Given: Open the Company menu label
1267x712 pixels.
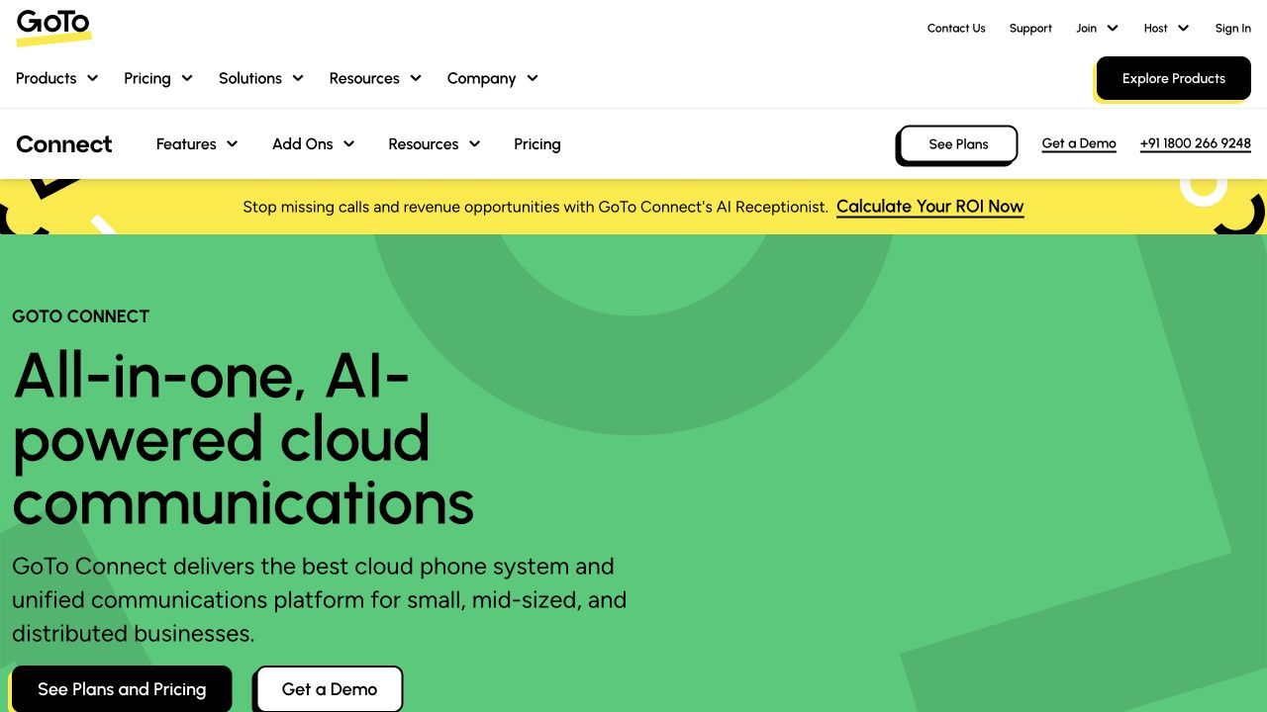Looking at the screenshot, I should (481, 78).
